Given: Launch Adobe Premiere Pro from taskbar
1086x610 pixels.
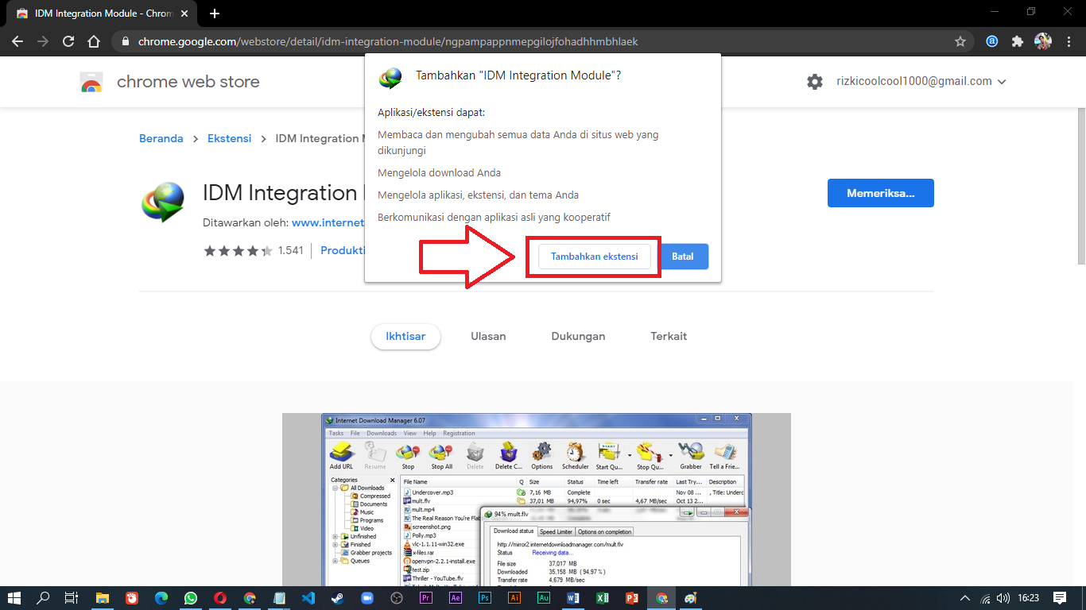Looking at the screenshot, I should pos(426,598).
